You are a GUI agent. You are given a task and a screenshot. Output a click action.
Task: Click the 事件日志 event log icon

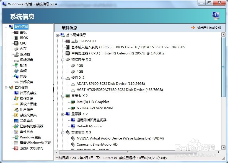pos(16,132)
